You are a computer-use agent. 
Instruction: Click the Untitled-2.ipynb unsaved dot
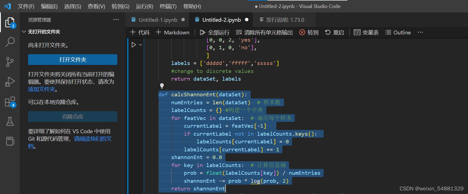(x=247, y=20)
